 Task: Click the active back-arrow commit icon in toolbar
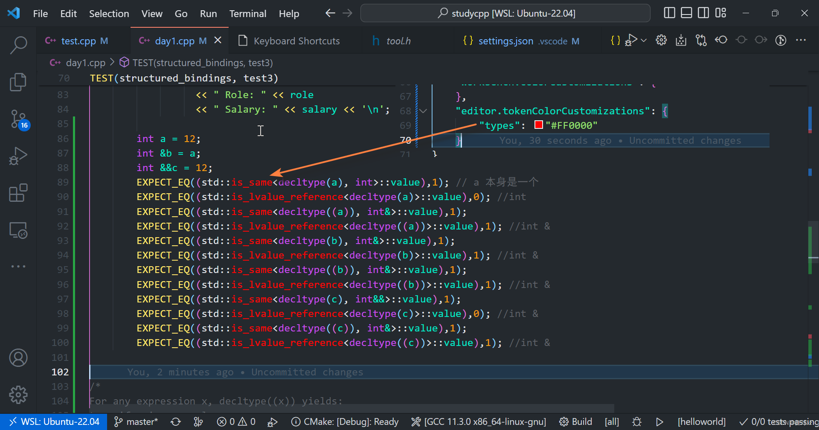tap(721, 40)
